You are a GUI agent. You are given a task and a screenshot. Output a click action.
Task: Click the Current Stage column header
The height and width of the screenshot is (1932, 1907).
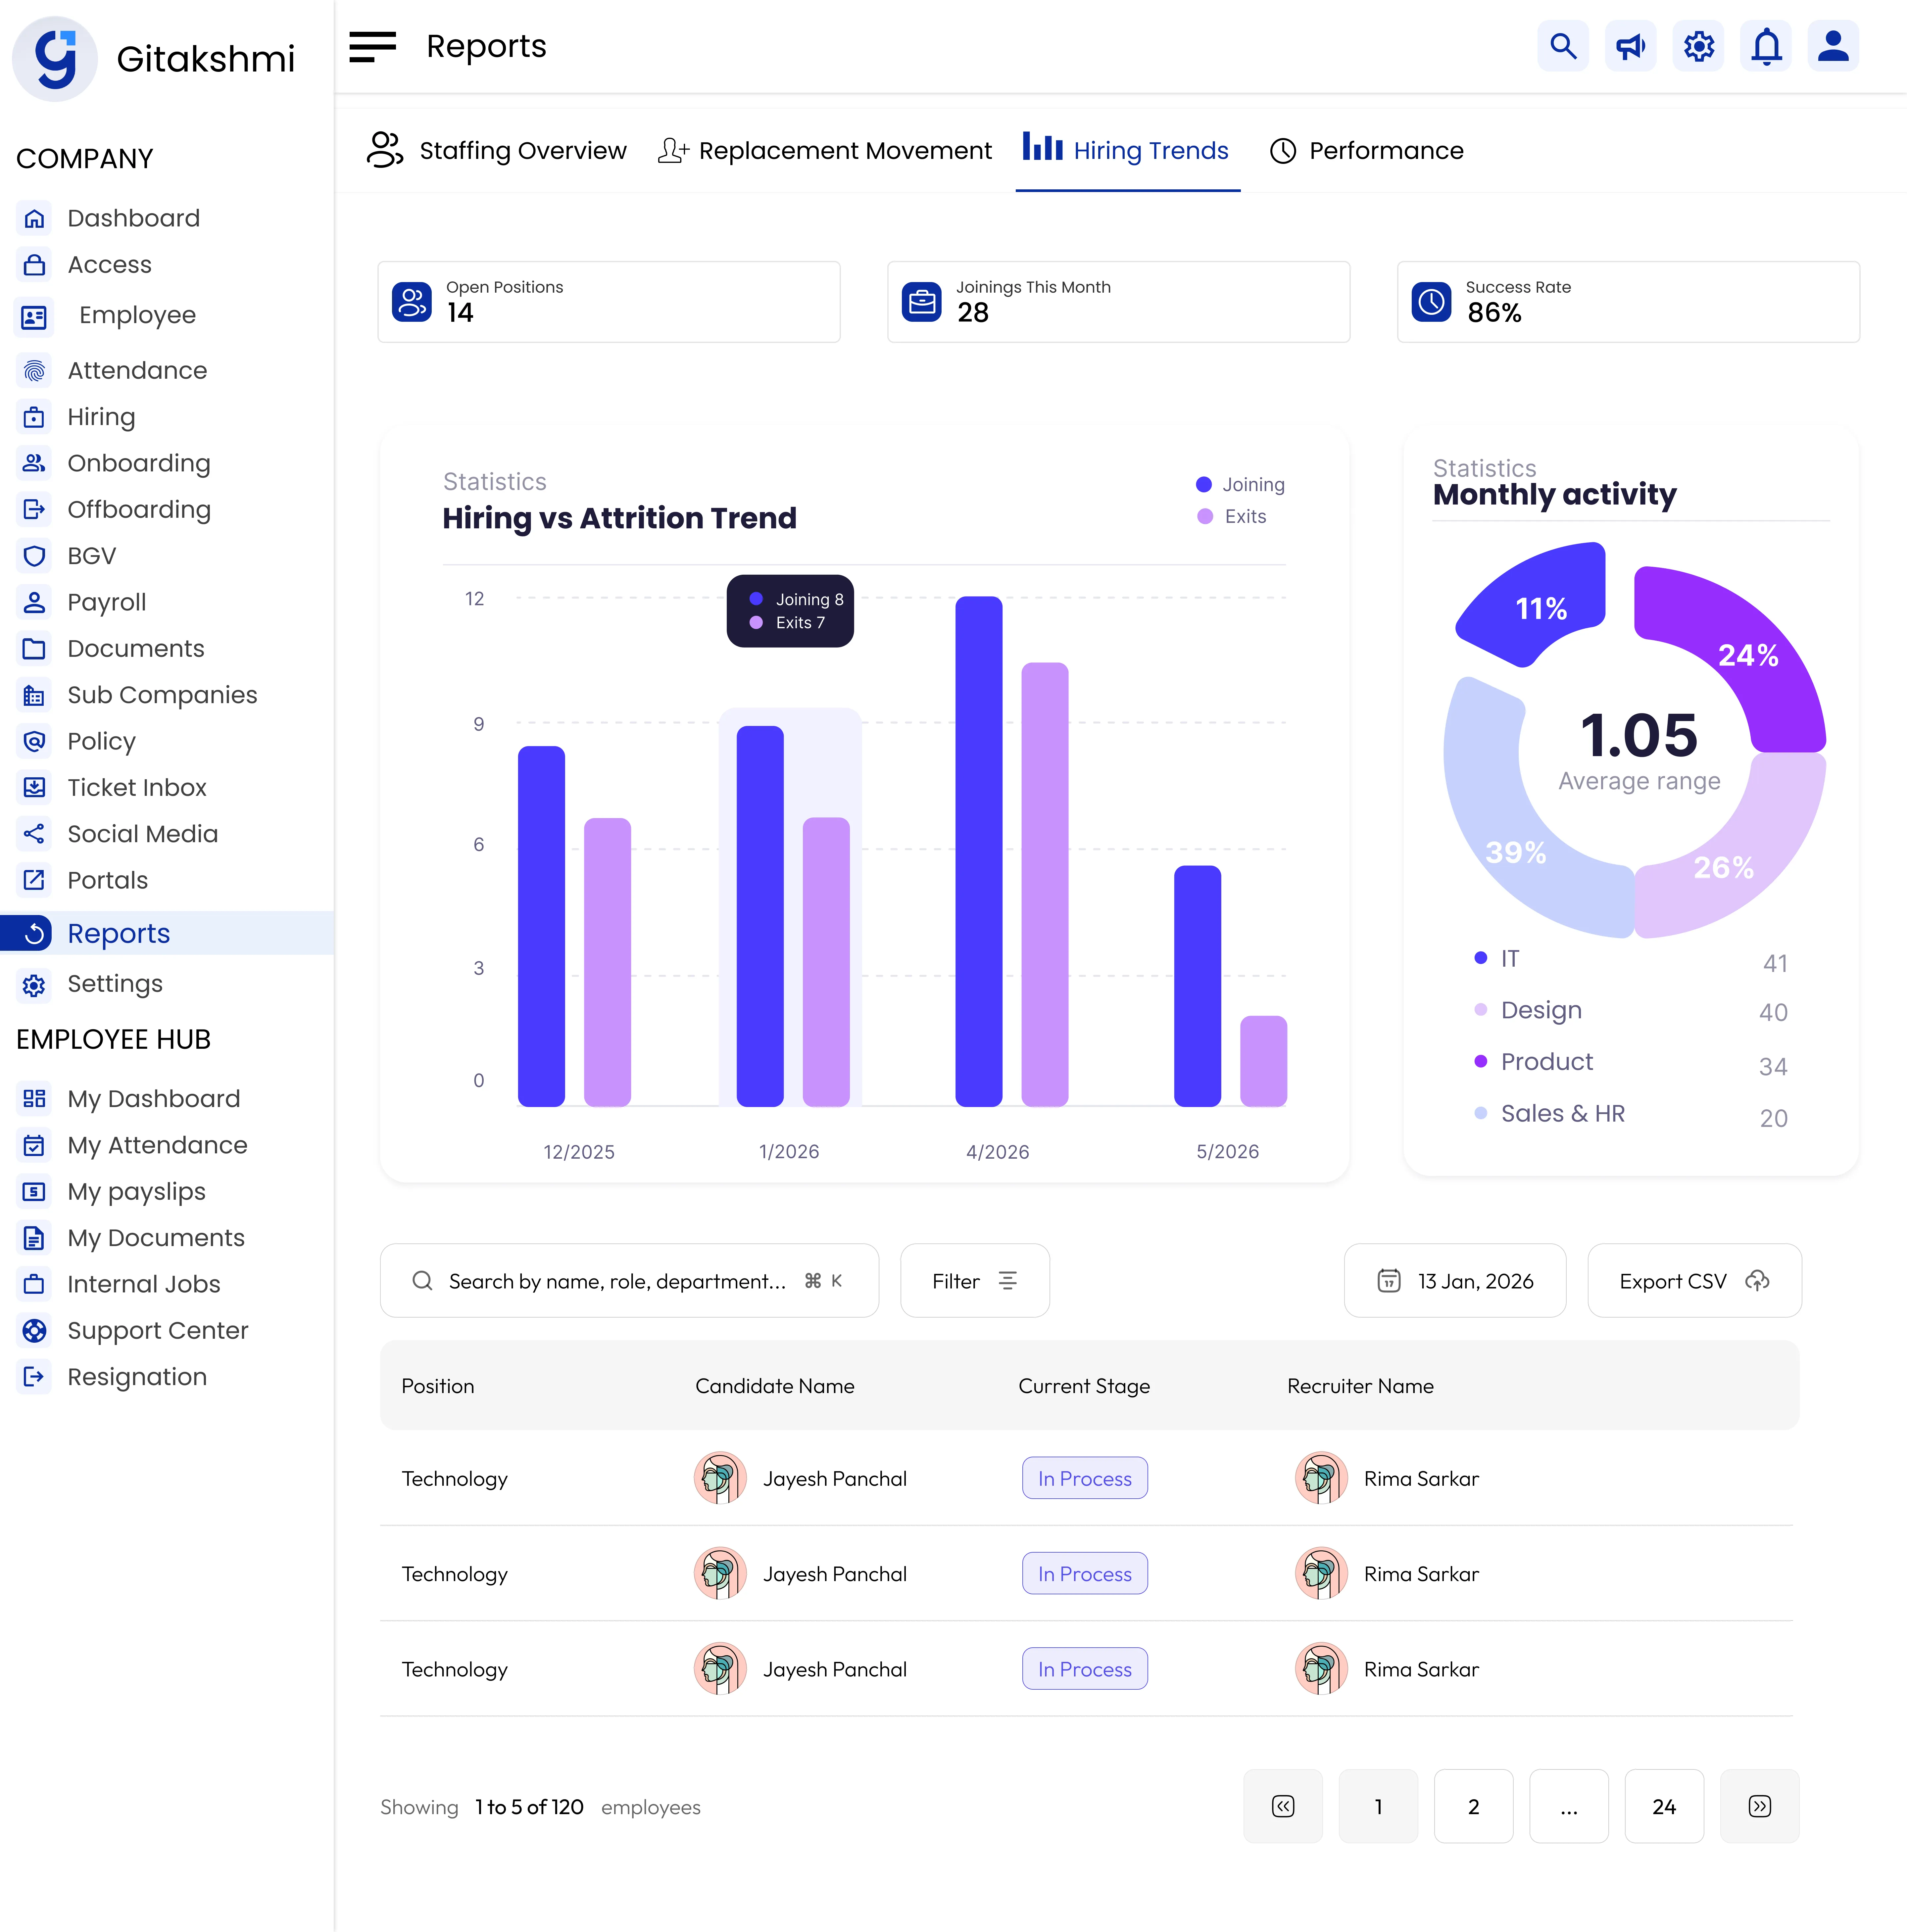coord(1084,1386)
